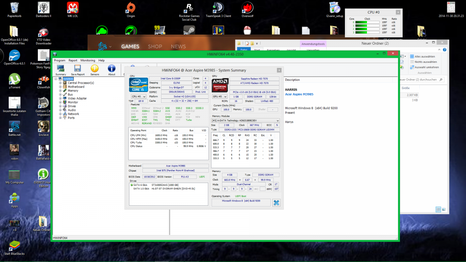
Task: Open the Summary toolbar icon in HWiNFO64
Action: 61,70
